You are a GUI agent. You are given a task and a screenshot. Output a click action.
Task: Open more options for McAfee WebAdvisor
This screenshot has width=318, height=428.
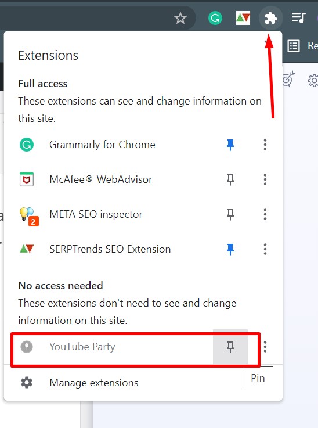coord(265,179)
